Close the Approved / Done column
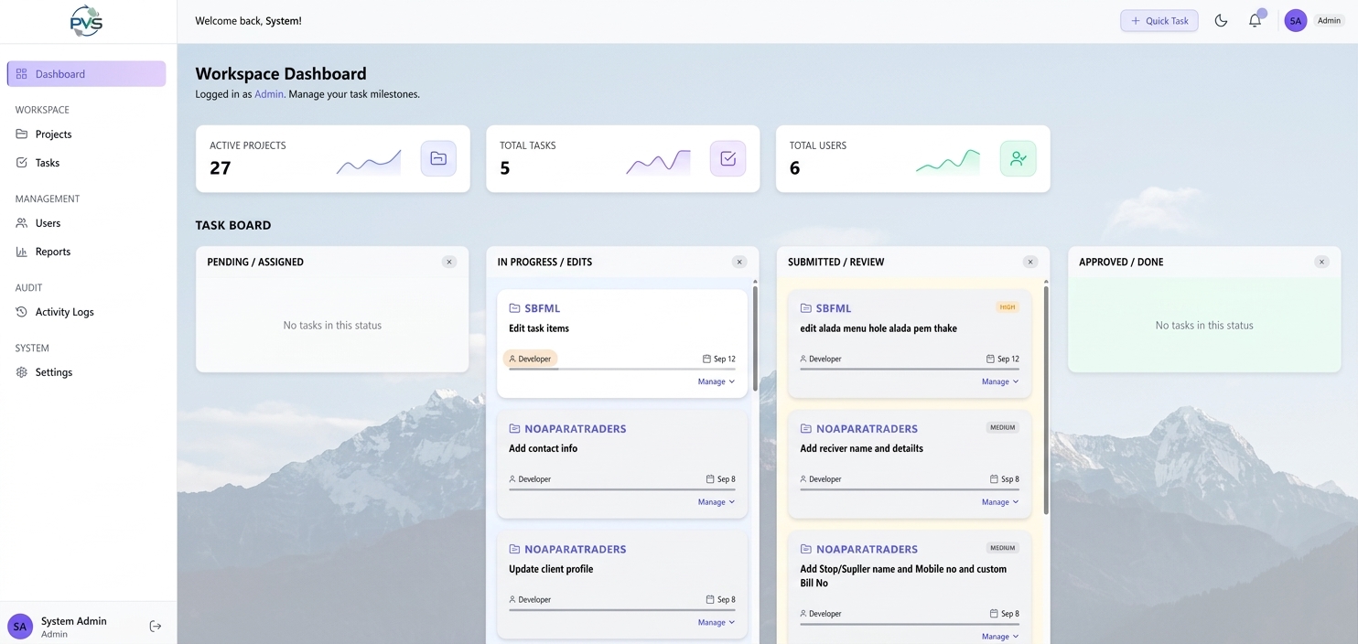 [1321, 262]
